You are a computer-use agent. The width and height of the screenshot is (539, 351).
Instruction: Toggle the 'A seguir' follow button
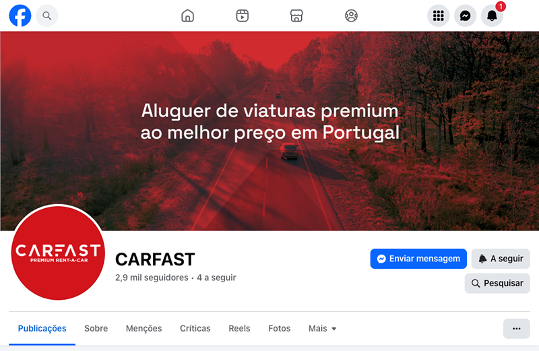point(501,259)
